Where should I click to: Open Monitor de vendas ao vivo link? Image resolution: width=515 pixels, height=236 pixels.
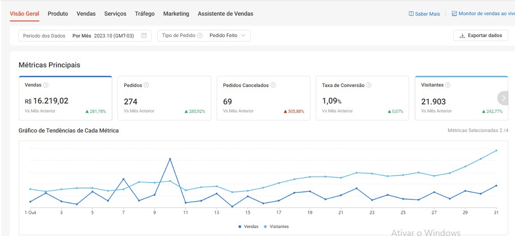pyautogui.click(x=483, y=14)
